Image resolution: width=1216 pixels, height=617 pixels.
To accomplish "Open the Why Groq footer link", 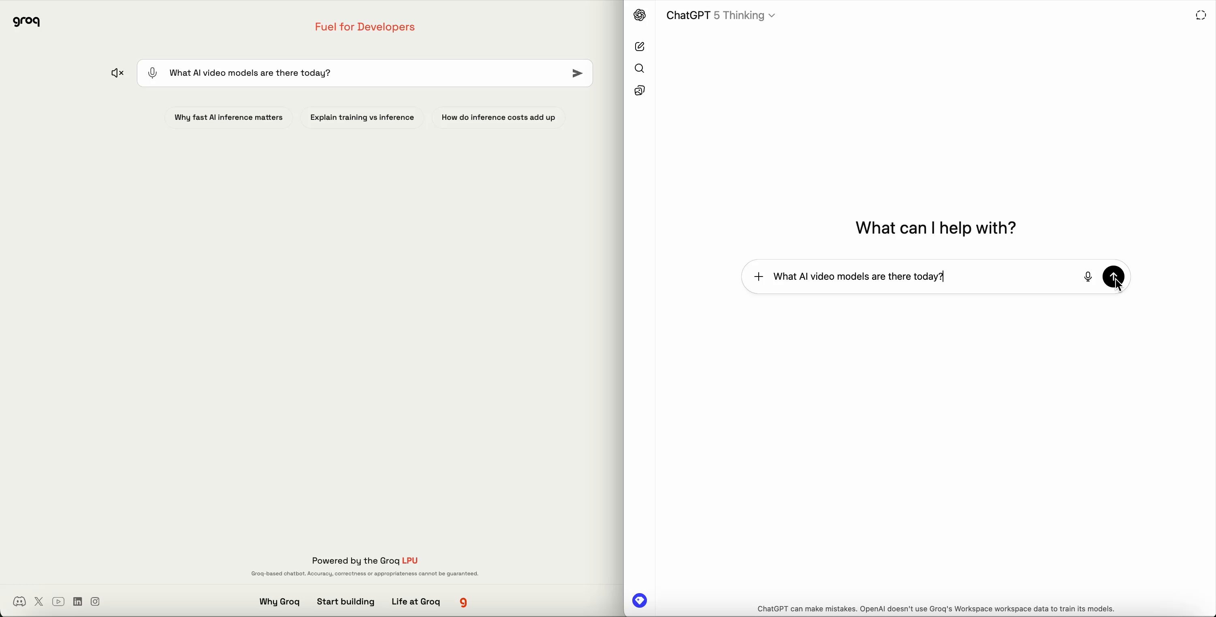I will coord(279,602).
